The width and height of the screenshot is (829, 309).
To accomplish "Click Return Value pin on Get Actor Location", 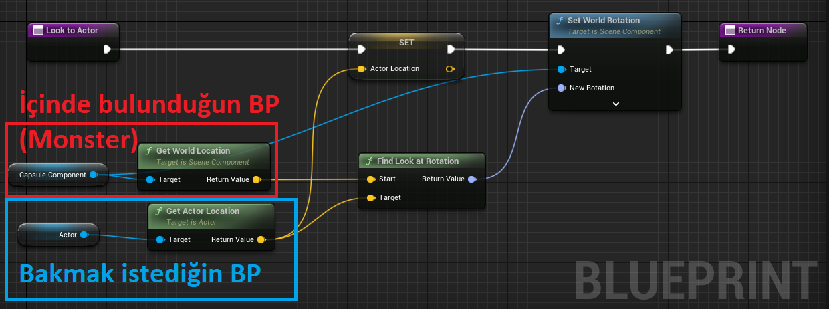I will pyautogui.click(x=261, y=239).
